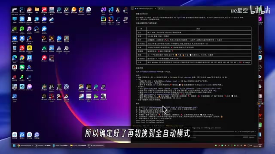Open the Razer Synapse shortcut
Screen dimensions: 275x154
point(22,30)
